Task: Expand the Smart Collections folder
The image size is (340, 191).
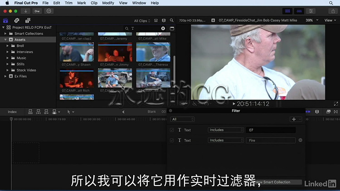Action: click(5, 33)
